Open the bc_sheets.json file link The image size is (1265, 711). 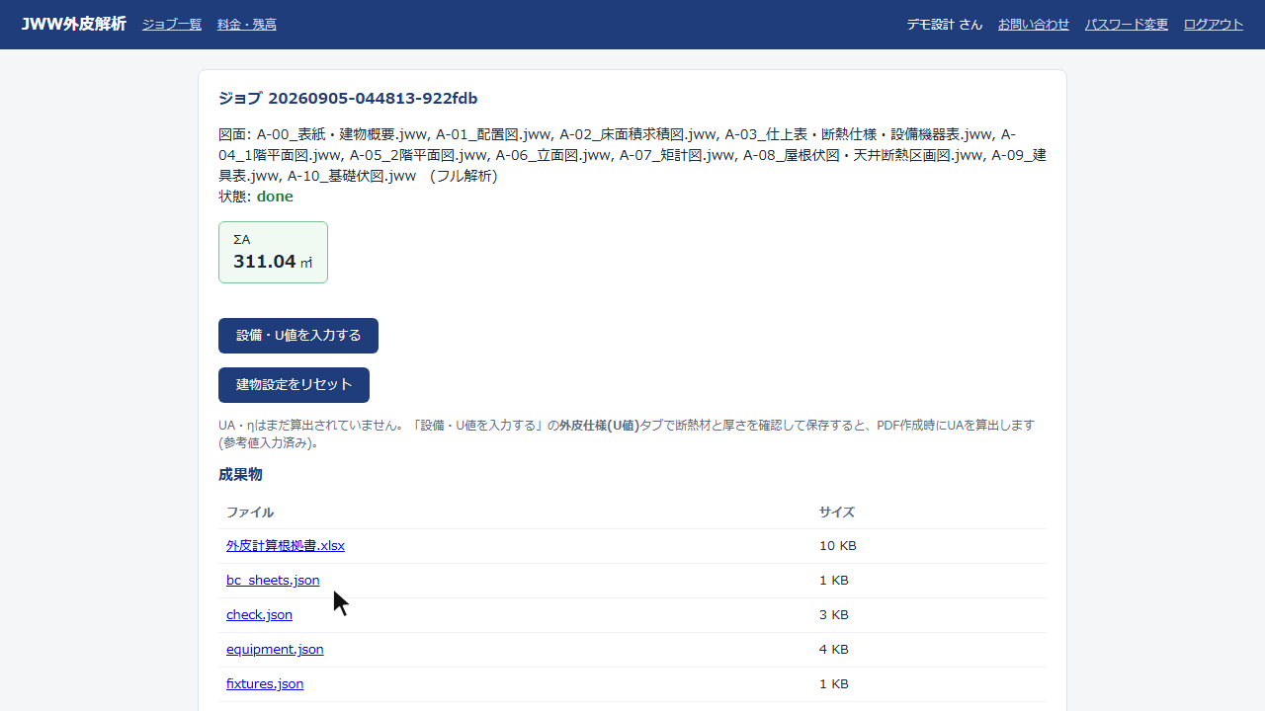273,581
